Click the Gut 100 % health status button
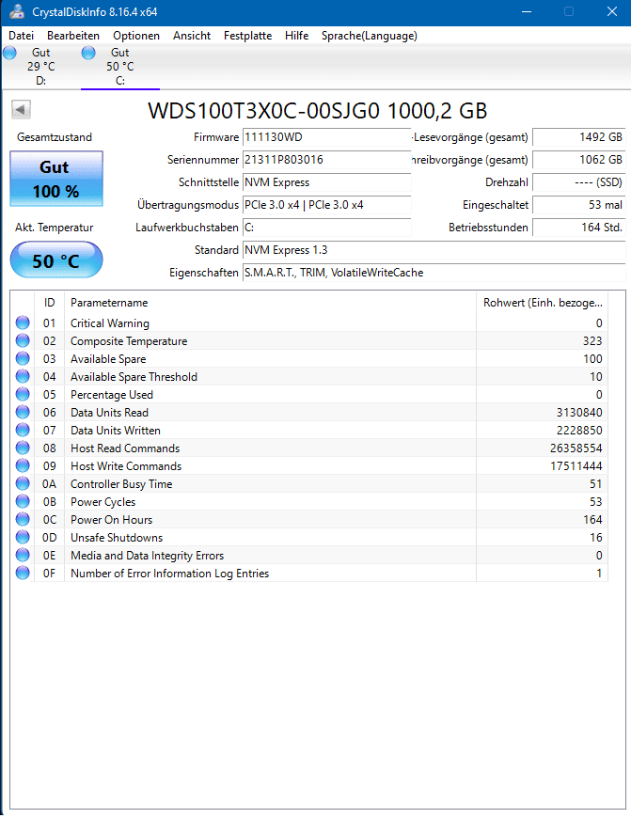Screen dimensions: 631x818 coord(56,179)
